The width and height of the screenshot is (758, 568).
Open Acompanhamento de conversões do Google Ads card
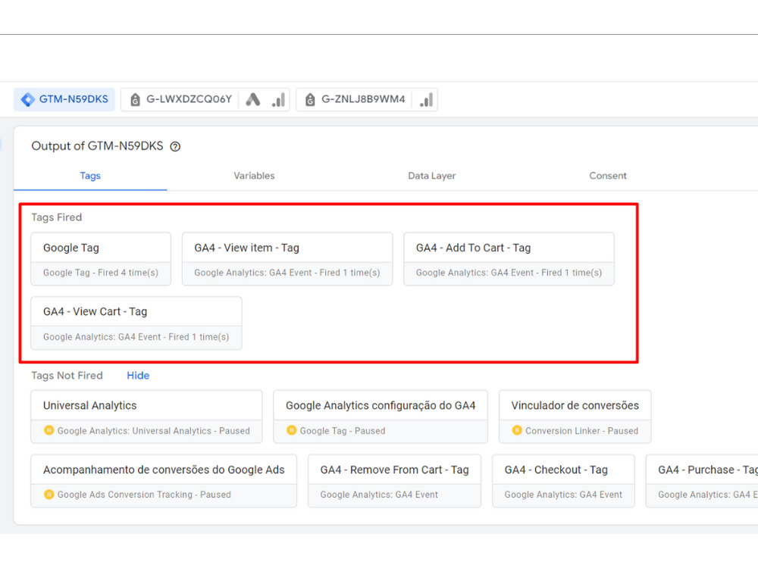pos(164,481)
